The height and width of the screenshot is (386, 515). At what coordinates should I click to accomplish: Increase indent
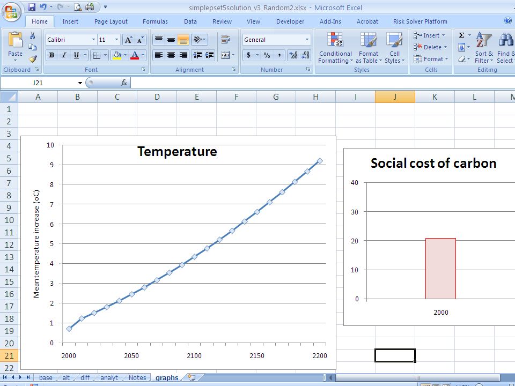[210, 55]
